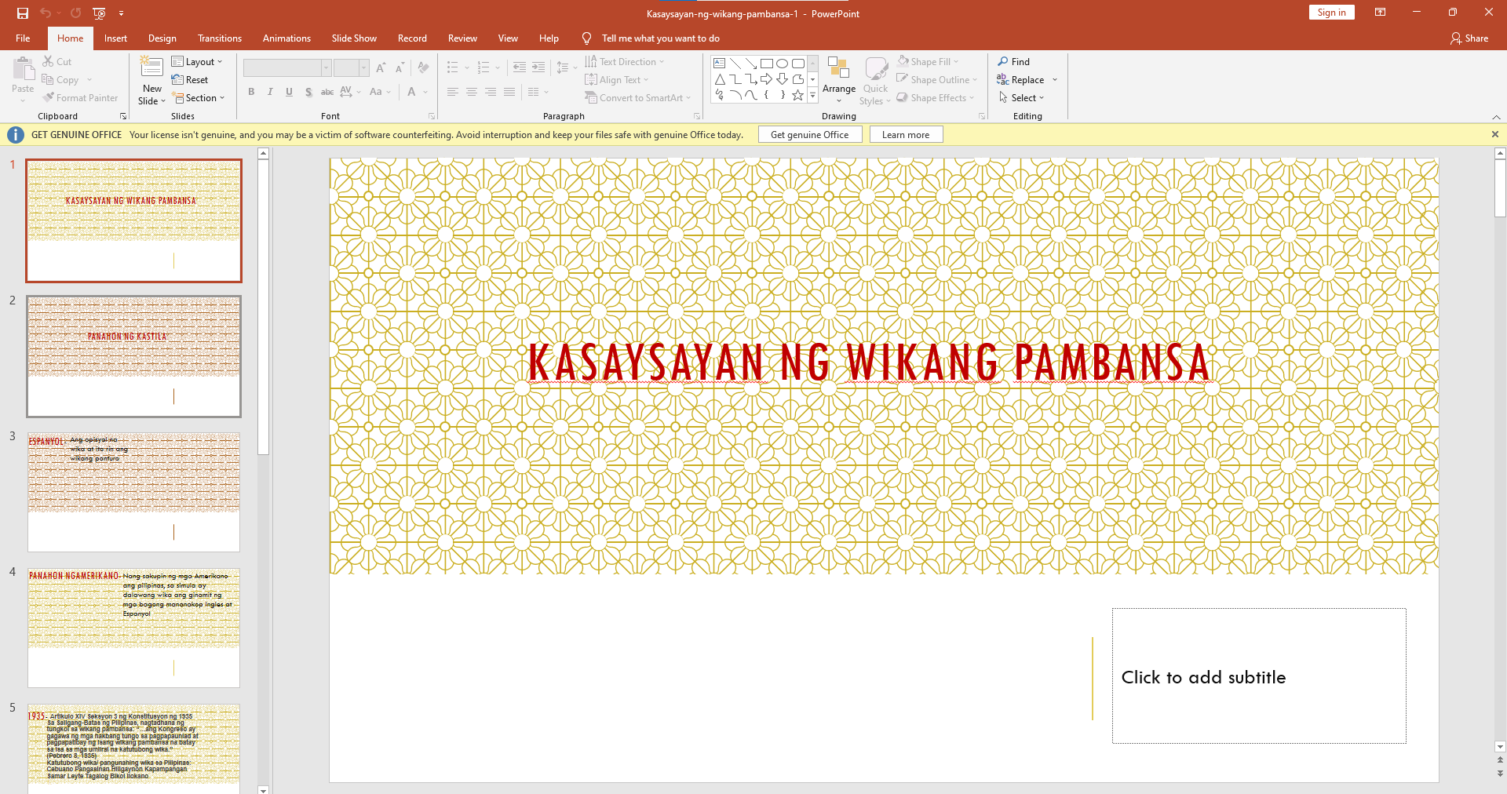Click the subtitle placeholder text box

click(x=1259, y=676)
